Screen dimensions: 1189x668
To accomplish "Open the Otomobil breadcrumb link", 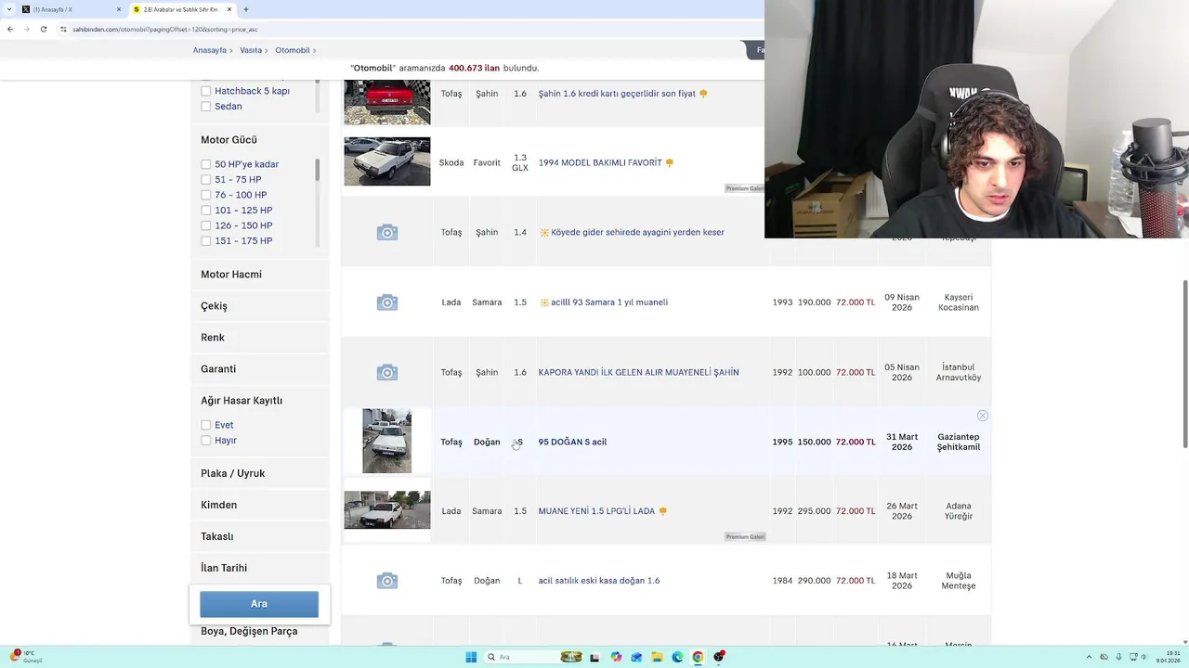I will pyautogui.click(x=293, y=50).
